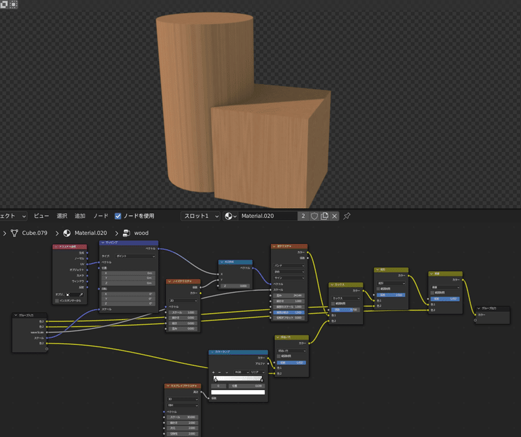Open Color Ramp tools chevron menu
Screen dimensions: 521x437
(227, 372)
